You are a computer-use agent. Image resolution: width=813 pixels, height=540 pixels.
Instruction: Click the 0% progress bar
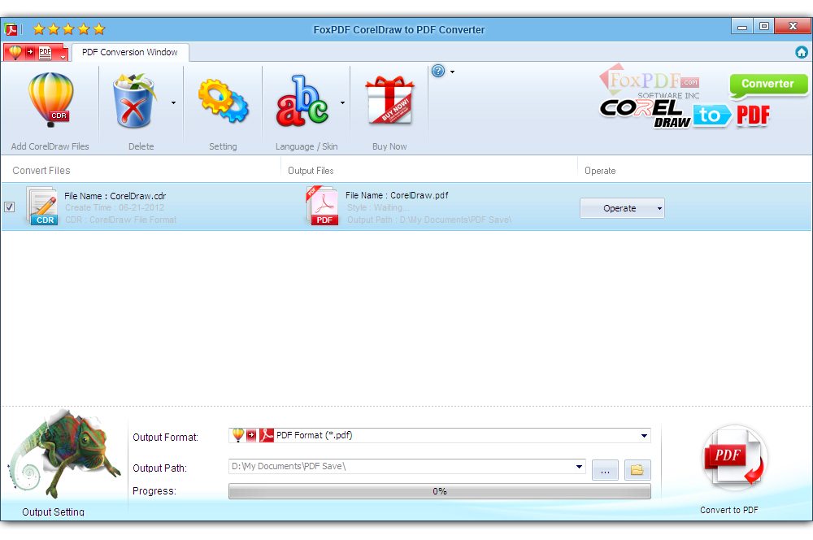click(x=440, y=491)
